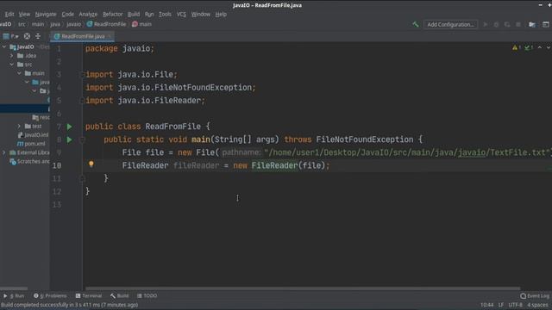The image size is (552, 310).
Task: Open the Edit menu
Action: pyautogui.click(x=9, y=14)
